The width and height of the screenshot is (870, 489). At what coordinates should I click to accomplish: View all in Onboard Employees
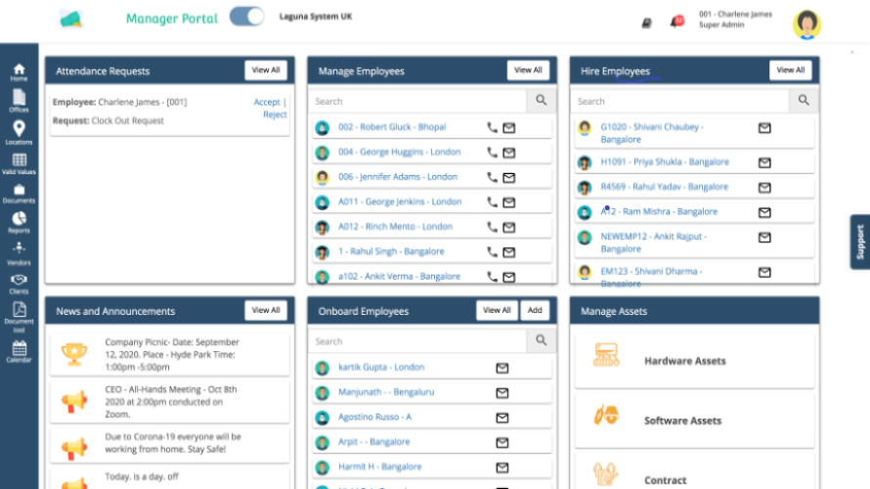pos(497,310)
